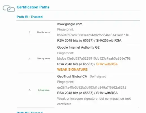Click the www.google.com certificate name
Image resolution: width=146 pixels, height=113 pixels.
click(70, 24)
